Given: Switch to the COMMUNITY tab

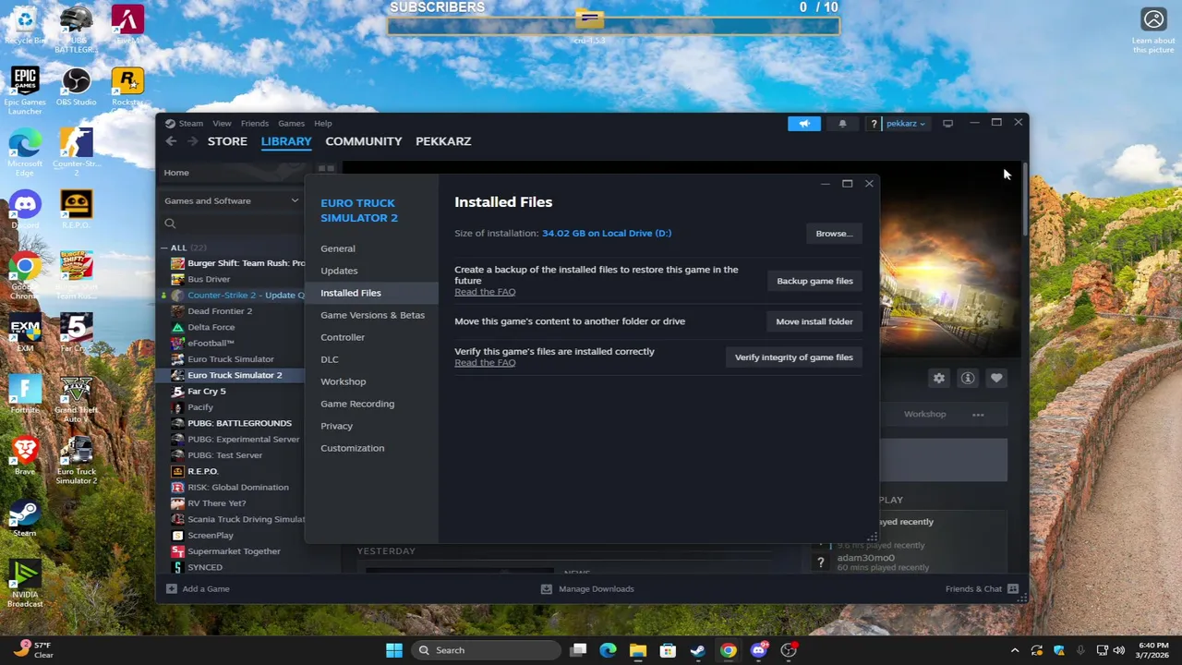Looking at the screenshot, I should [364, 141].
